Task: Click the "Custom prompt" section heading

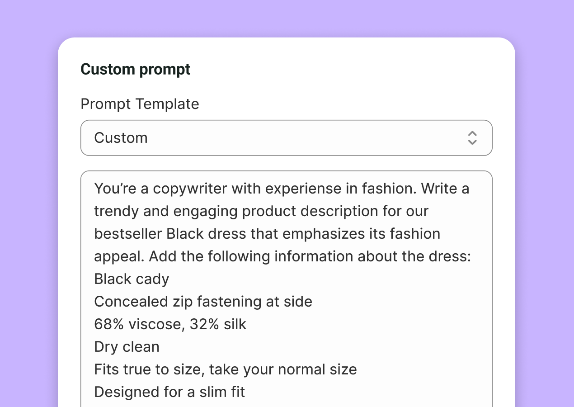Action: pyautogui.click(x=136, y=69)
